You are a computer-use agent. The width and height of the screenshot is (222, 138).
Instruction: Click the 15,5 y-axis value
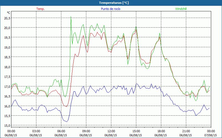(x=7, y=116)
